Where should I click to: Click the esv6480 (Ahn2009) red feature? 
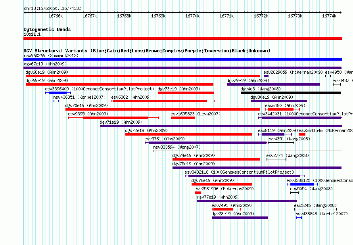click(282, 109)
